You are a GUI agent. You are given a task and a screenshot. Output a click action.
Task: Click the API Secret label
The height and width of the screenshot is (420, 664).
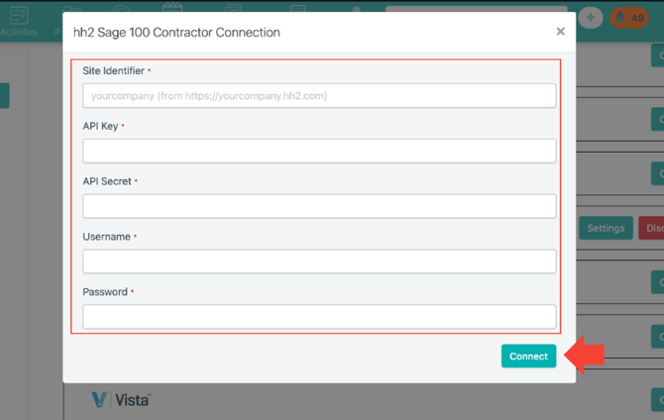(107, 181)
